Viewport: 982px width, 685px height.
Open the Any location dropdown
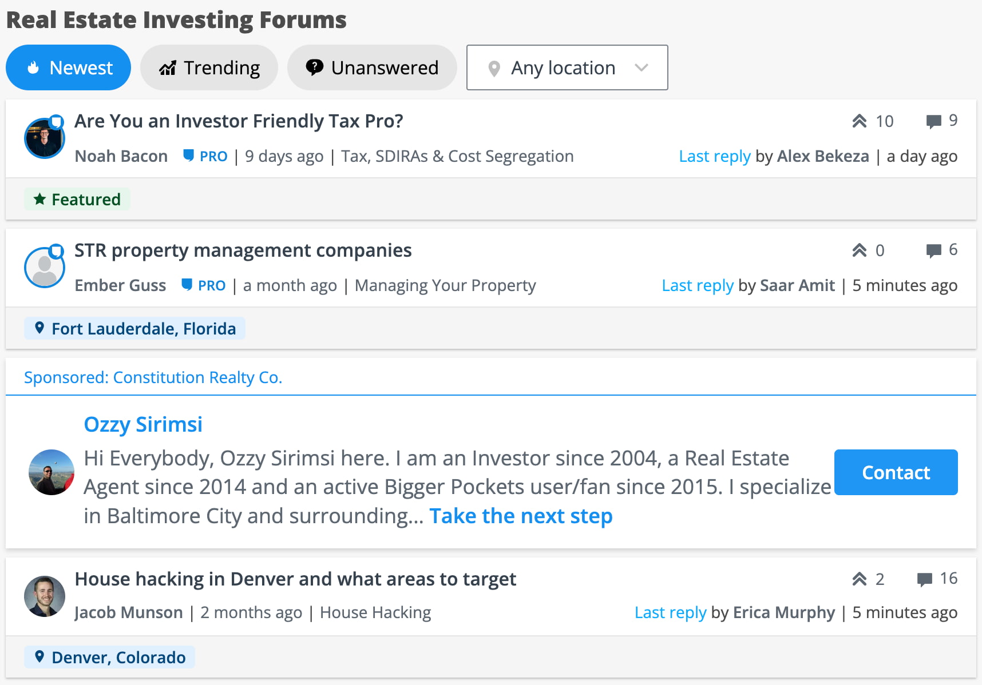tap(567, 67)
